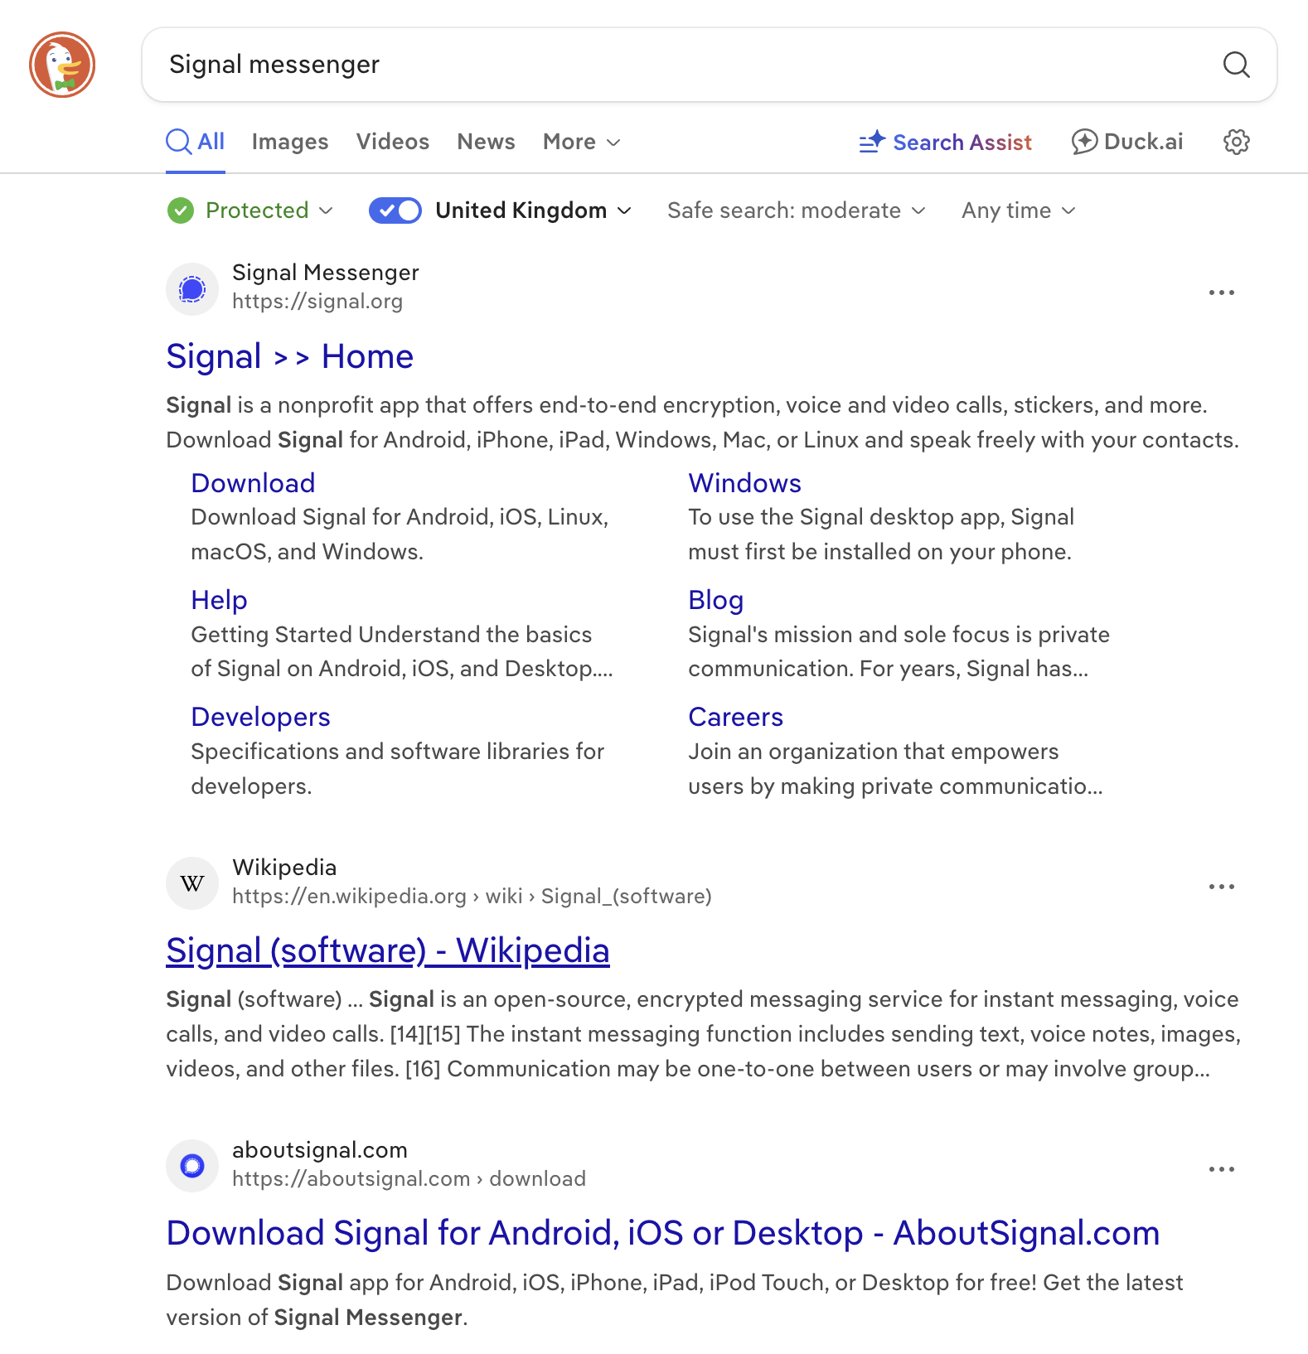Image resolution: width=1308 pixels, height=1354 pixels.
Task: Switch to the Images tab
Action: click(290, 142)
